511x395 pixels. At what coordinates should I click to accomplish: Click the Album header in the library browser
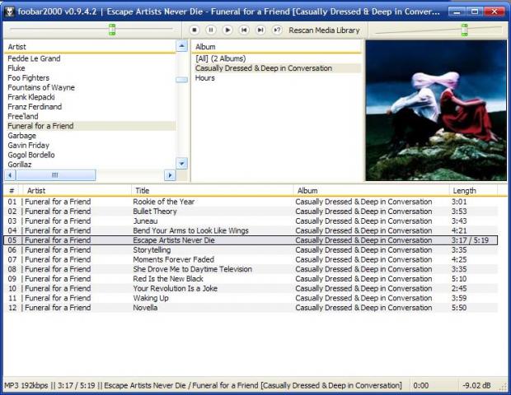click(277, 47)
